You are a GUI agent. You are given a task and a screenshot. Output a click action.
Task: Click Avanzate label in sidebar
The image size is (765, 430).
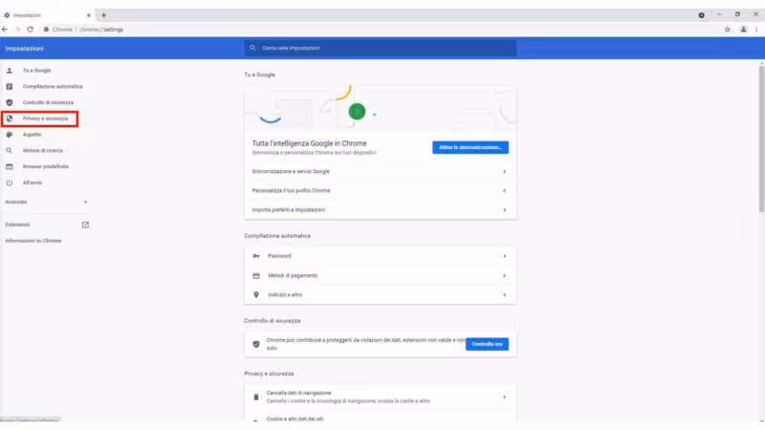pos(16,202)
